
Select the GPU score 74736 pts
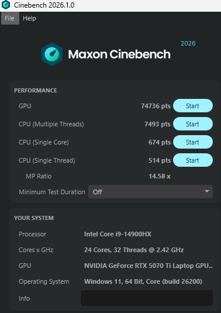[156, 106]
